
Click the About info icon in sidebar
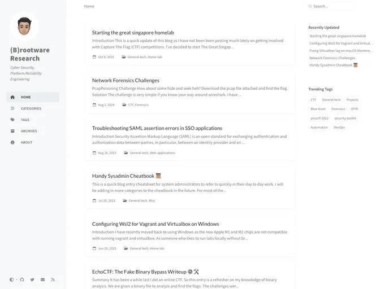point(12,142)
